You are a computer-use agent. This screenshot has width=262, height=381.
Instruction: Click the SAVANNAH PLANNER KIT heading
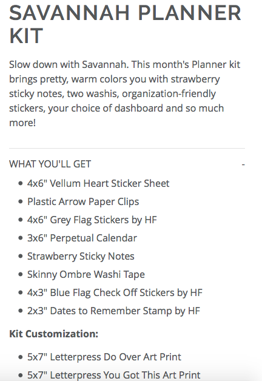[125, 24]
